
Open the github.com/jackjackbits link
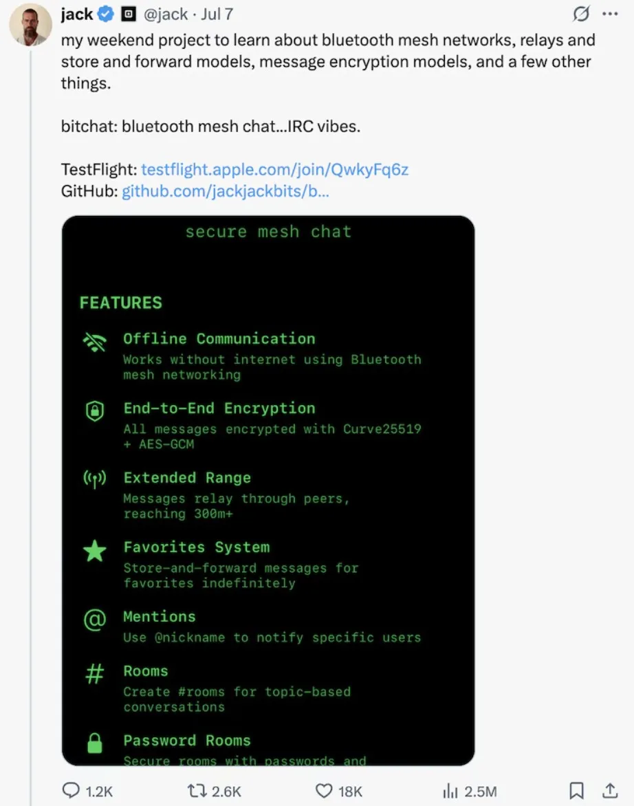point(226,191)
